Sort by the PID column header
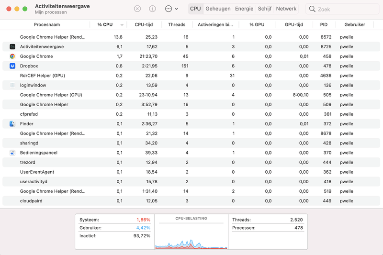This screenshot has width=383, height=255. click(x=324, y=25)
